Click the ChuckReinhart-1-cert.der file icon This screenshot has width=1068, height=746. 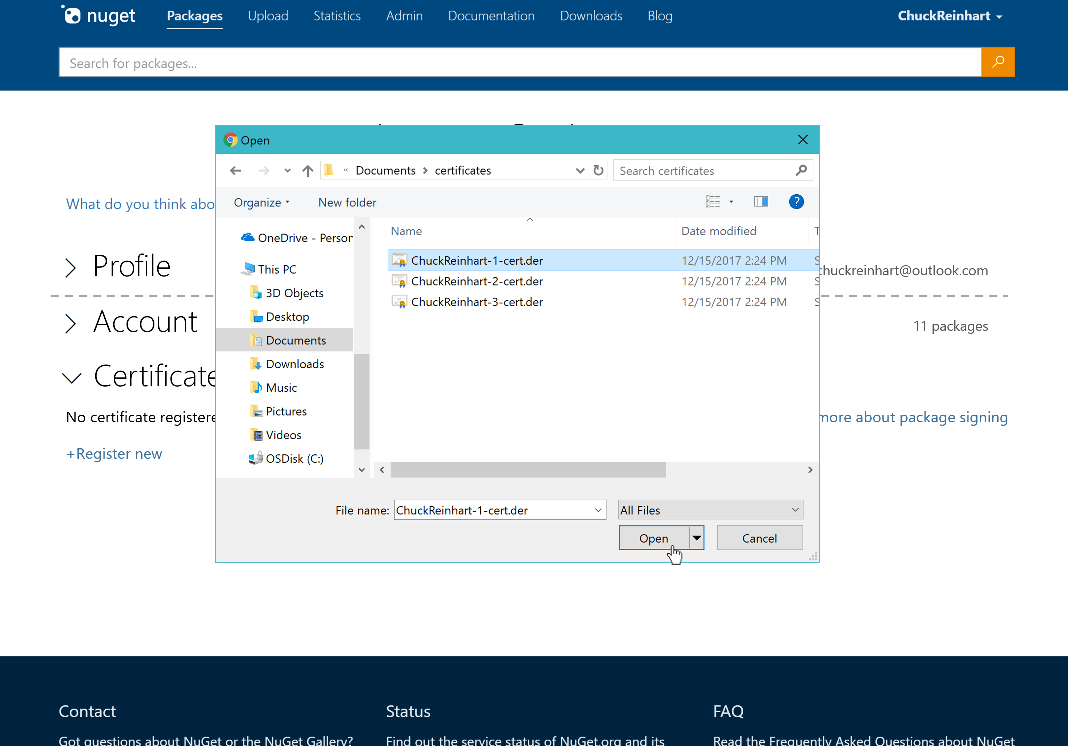tap(399, 260)
